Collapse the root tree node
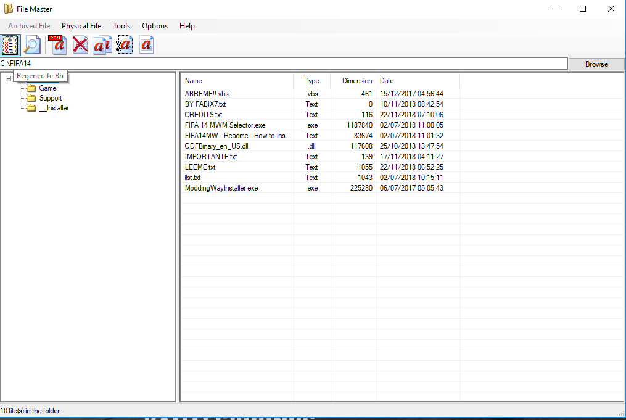The width and height of the screenshot is (626, 420). click(8, 79)
